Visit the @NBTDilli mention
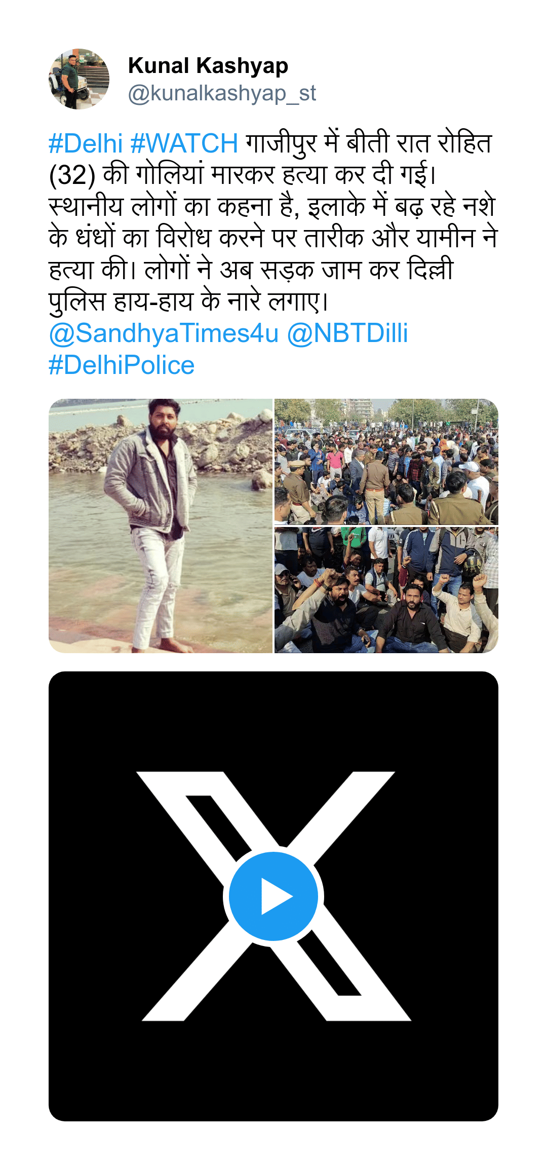This screenshot has height=1170, width=547. tap(347, 333)
